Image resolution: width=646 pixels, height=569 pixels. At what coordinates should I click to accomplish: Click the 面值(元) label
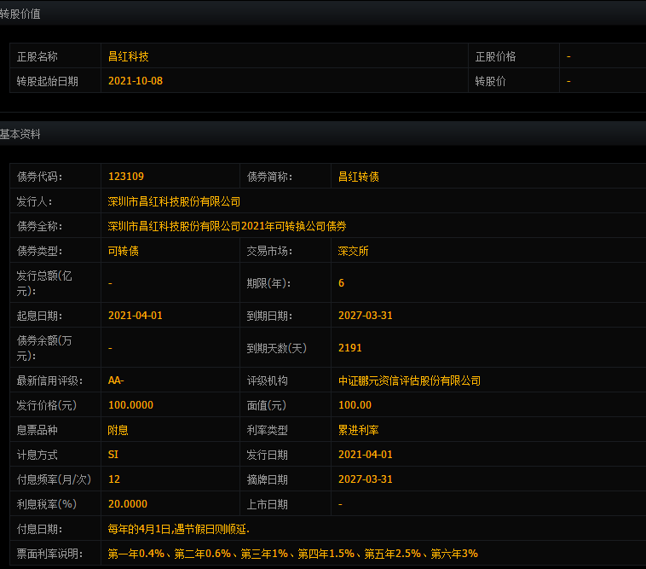coord(267,405)
